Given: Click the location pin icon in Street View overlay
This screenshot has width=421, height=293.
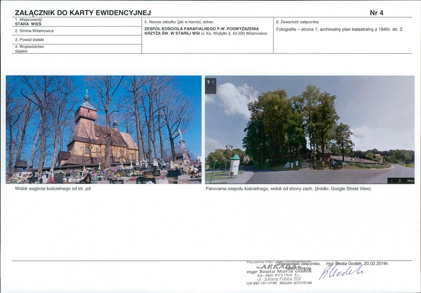Looking at the screenshot, I should pyautogui.click(x=208, y=81).
